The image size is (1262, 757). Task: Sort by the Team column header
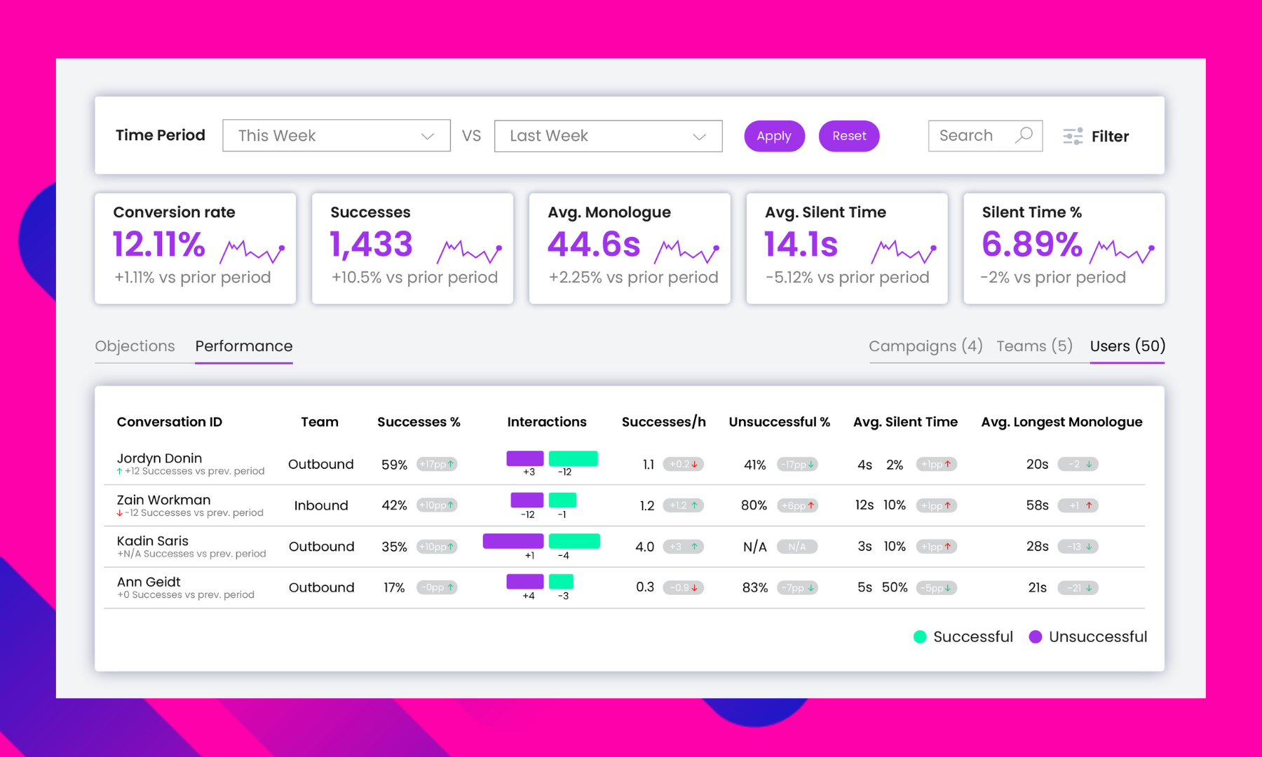click(320, 422)
